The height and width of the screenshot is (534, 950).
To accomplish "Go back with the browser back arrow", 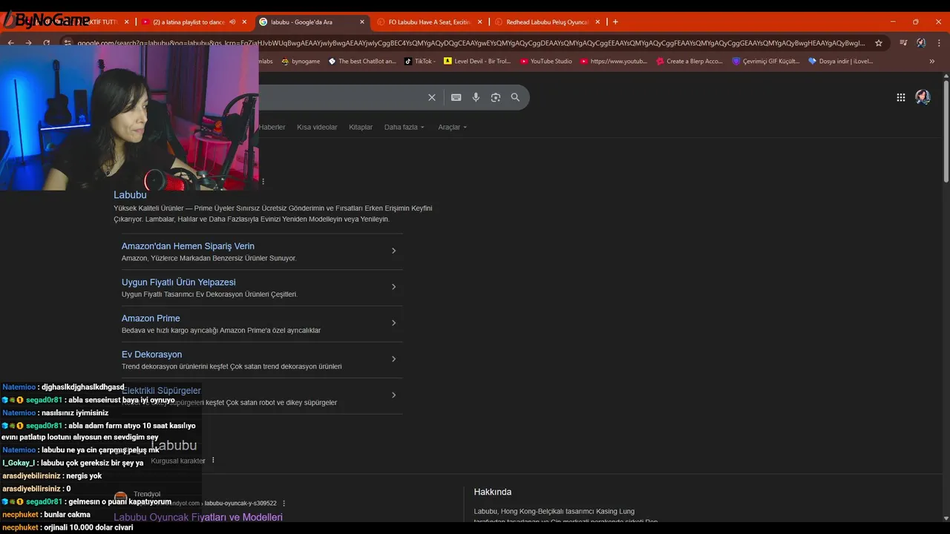I will point(10,43).
